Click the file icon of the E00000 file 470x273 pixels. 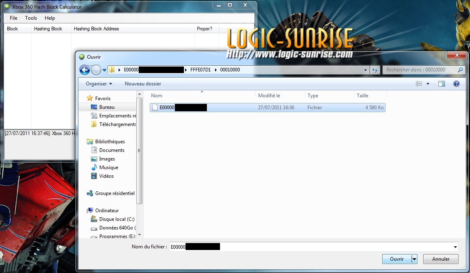(155, 107)
